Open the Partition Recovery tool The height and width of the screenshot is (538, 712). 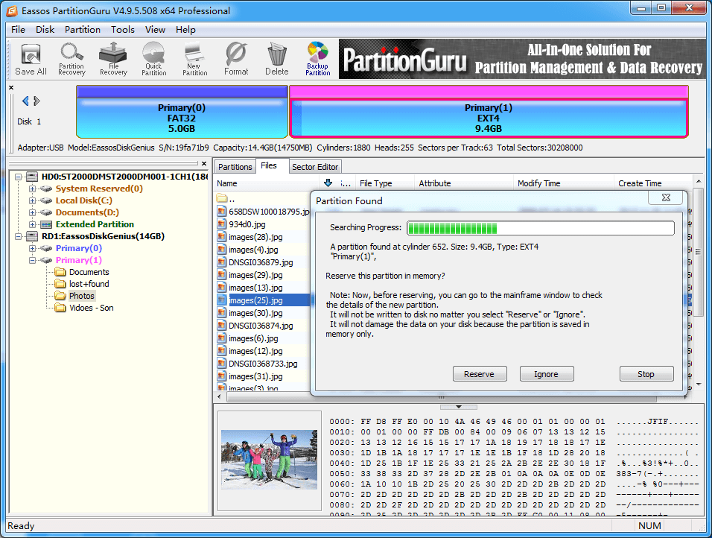[71, 59]
